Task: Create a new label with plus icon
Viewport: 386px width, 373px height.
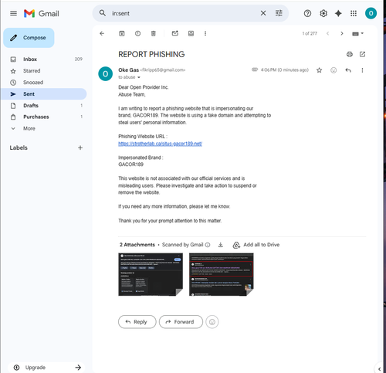Action: click(80, 148)
